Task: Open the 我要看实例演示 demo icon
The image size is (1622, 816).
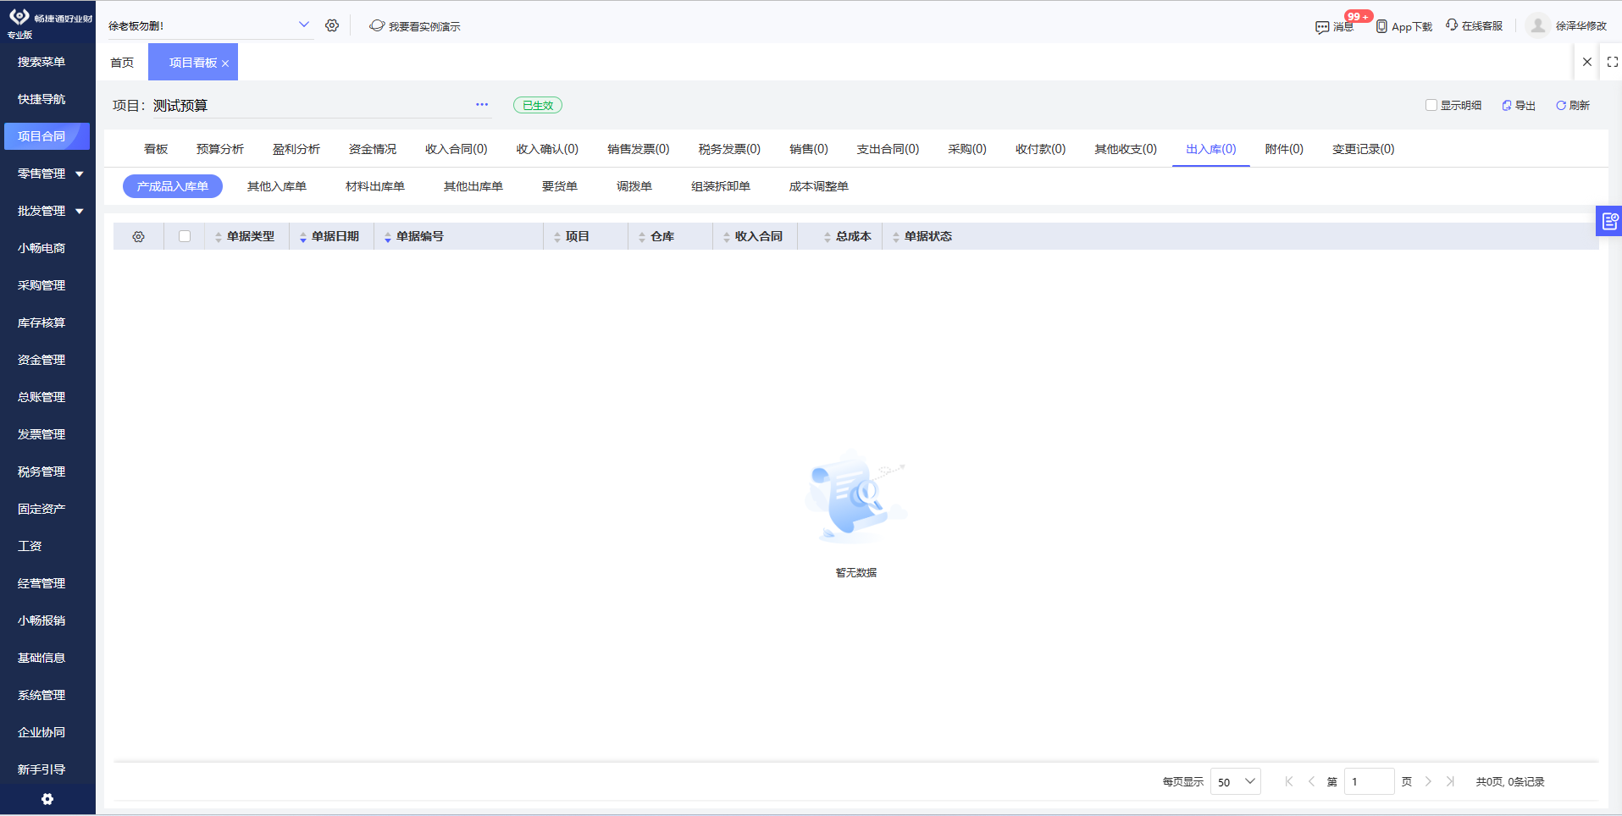Action: [376, 26]
